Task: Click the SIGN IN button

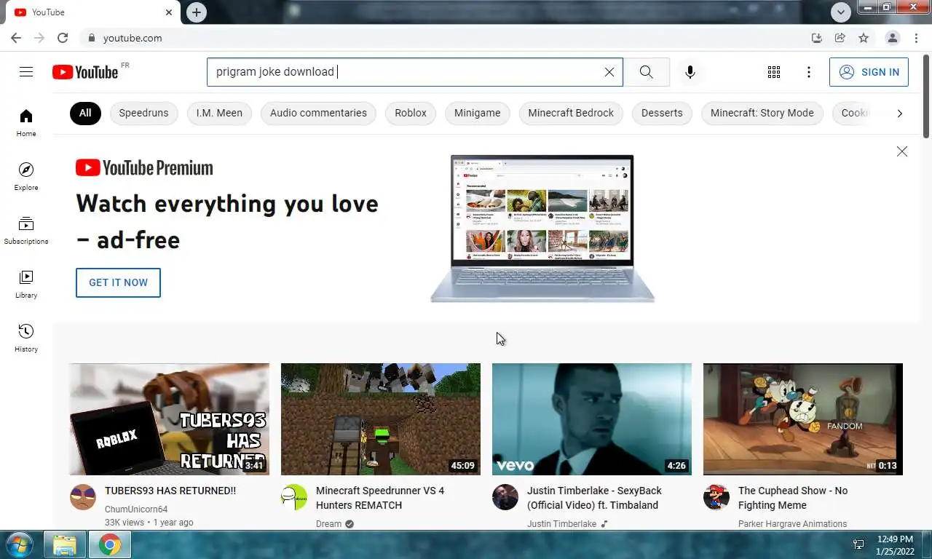Action: [x=869, y=72]
